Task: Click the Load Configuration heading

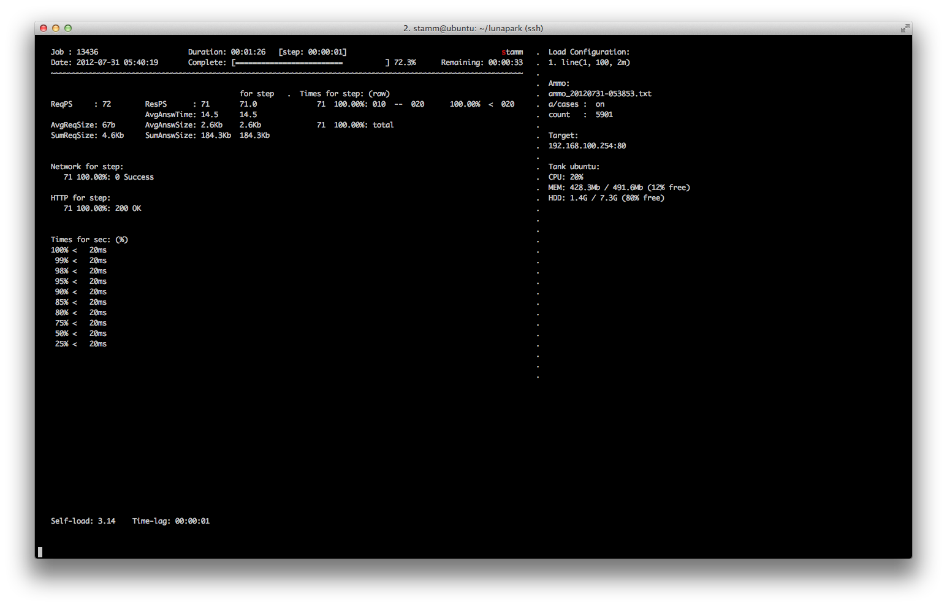Action: [588, 52]
